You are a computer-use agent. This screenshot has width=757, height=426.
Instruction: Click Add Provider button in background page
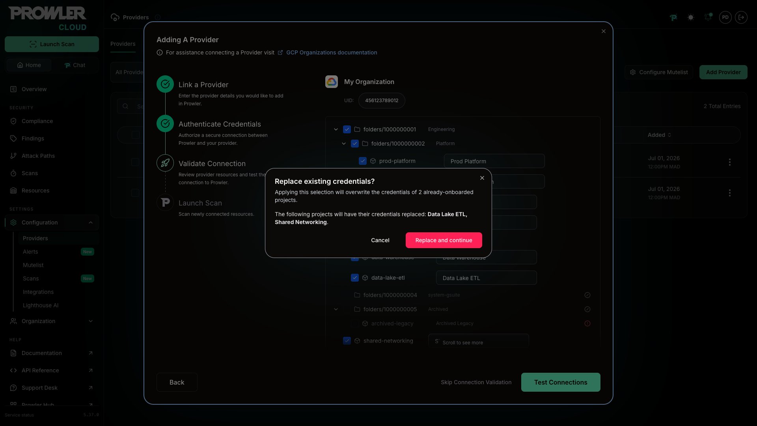(723, 72)
